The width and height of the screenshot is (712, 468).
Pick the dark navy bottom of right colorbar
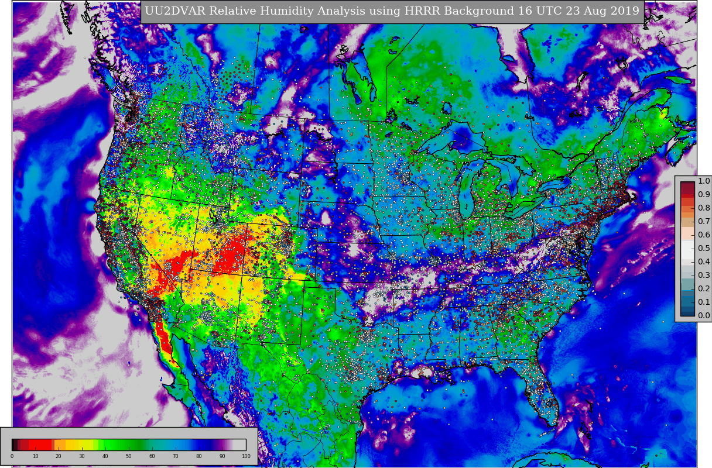[687, 314]
